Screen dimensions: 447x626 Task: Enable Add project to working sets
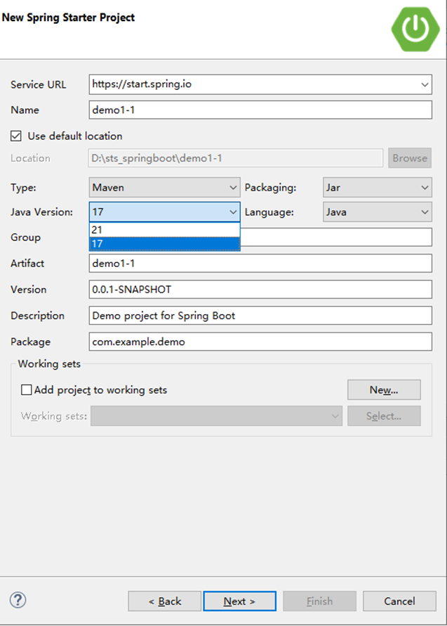point(26,390)
